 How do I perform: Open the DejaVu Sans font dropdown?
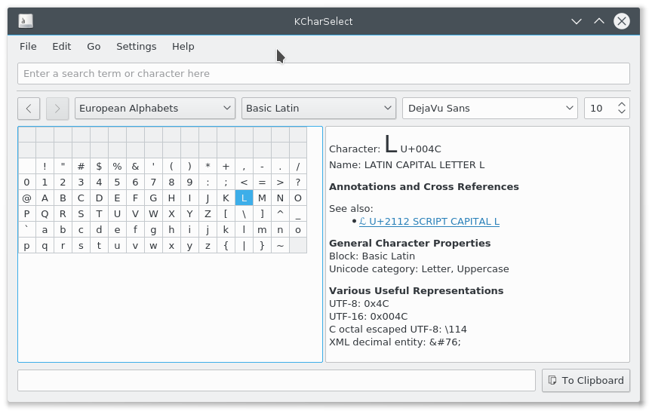point(490,109)
